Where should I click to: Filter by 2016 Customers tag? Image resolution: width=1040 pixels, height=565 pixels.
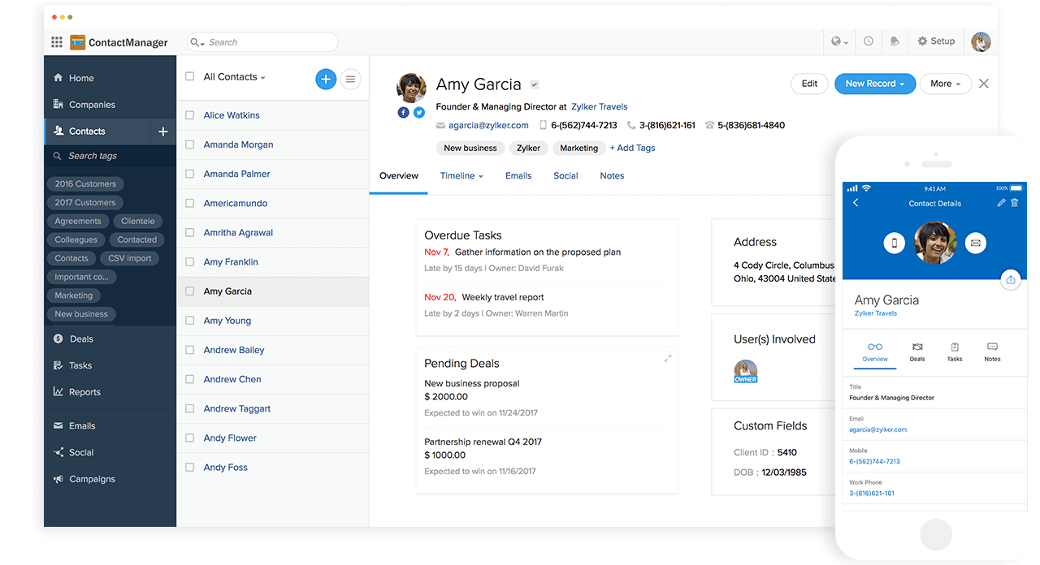[x=85, y=184]
